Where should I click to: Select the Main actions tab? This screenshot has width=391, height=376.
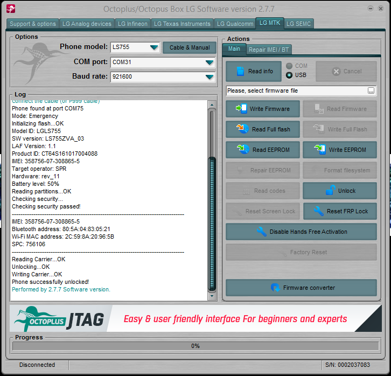coord(234,49)
